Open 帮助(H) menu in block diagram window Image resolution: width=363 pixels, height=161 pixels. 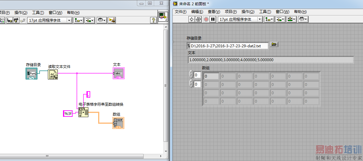[x=74, y=13]
